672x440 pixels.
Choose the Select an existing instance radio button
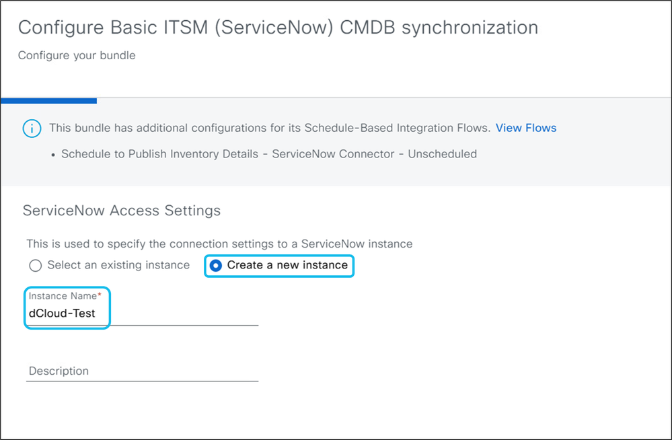pos(36,266)
